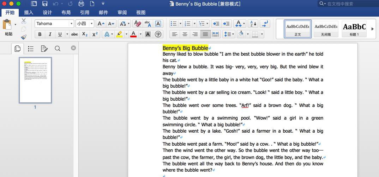Select the 正文 style
The height and width of the screenshot is (177, 379).
tap(297, 29)
